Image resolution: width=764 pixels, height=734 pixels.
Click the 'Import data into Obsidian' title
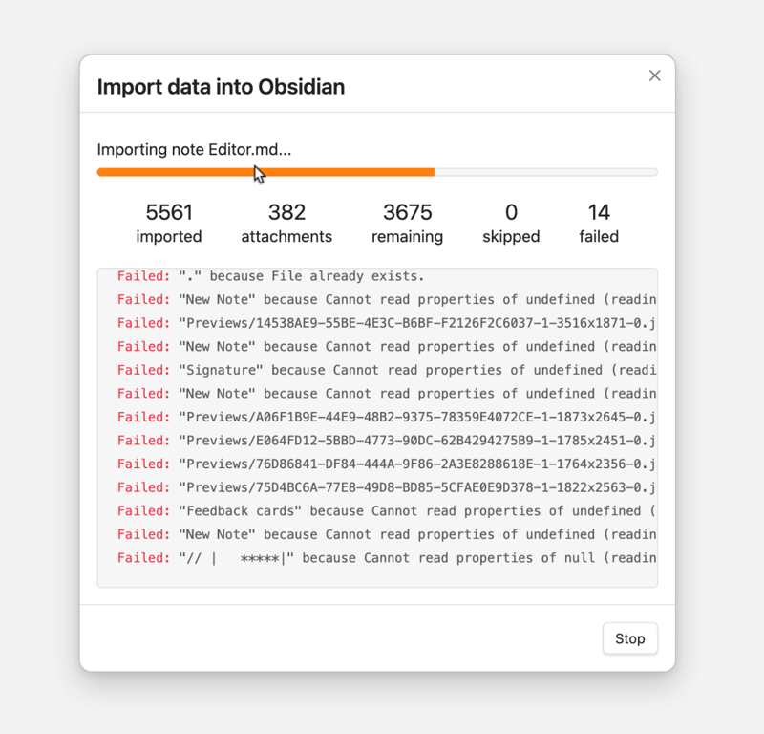[221, 87]
